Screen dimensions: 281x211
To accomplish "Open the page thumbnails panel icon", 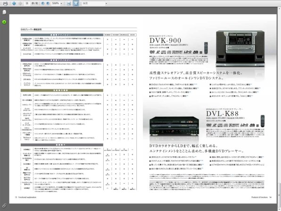I will coord(4,12).
